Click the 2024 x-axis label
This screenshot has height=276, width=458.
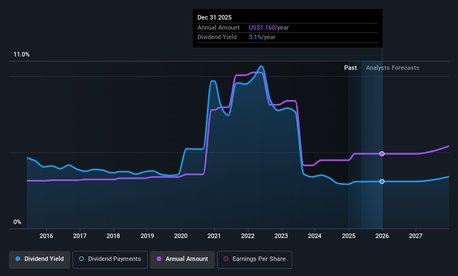[315, 236]
